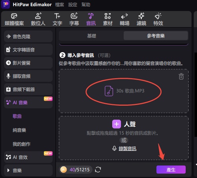Image resolution: width=197 pixels, height=178 pixels.
Task: Expand the 音樂 section arrow
Action: click(8, 170)
